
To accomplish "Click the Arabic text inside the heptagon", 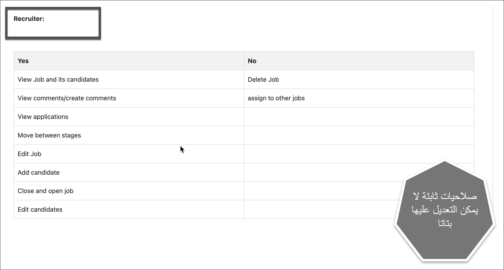I will (445, 210).
